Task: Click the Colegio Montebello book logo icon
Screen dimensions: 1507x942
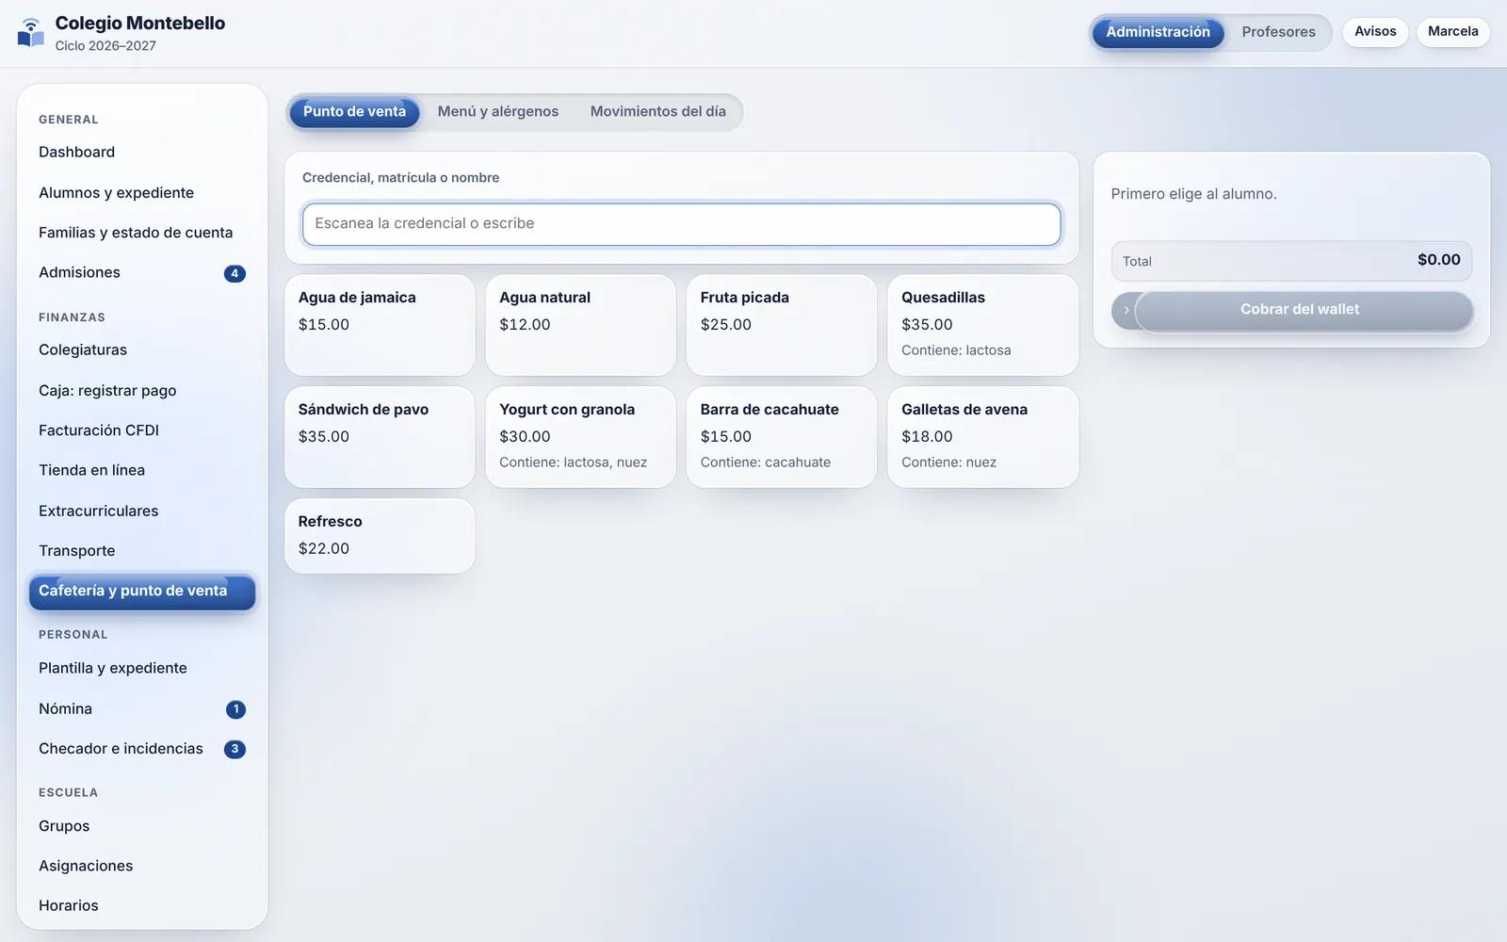Action: pyautogui.click(x=31, y=33)
